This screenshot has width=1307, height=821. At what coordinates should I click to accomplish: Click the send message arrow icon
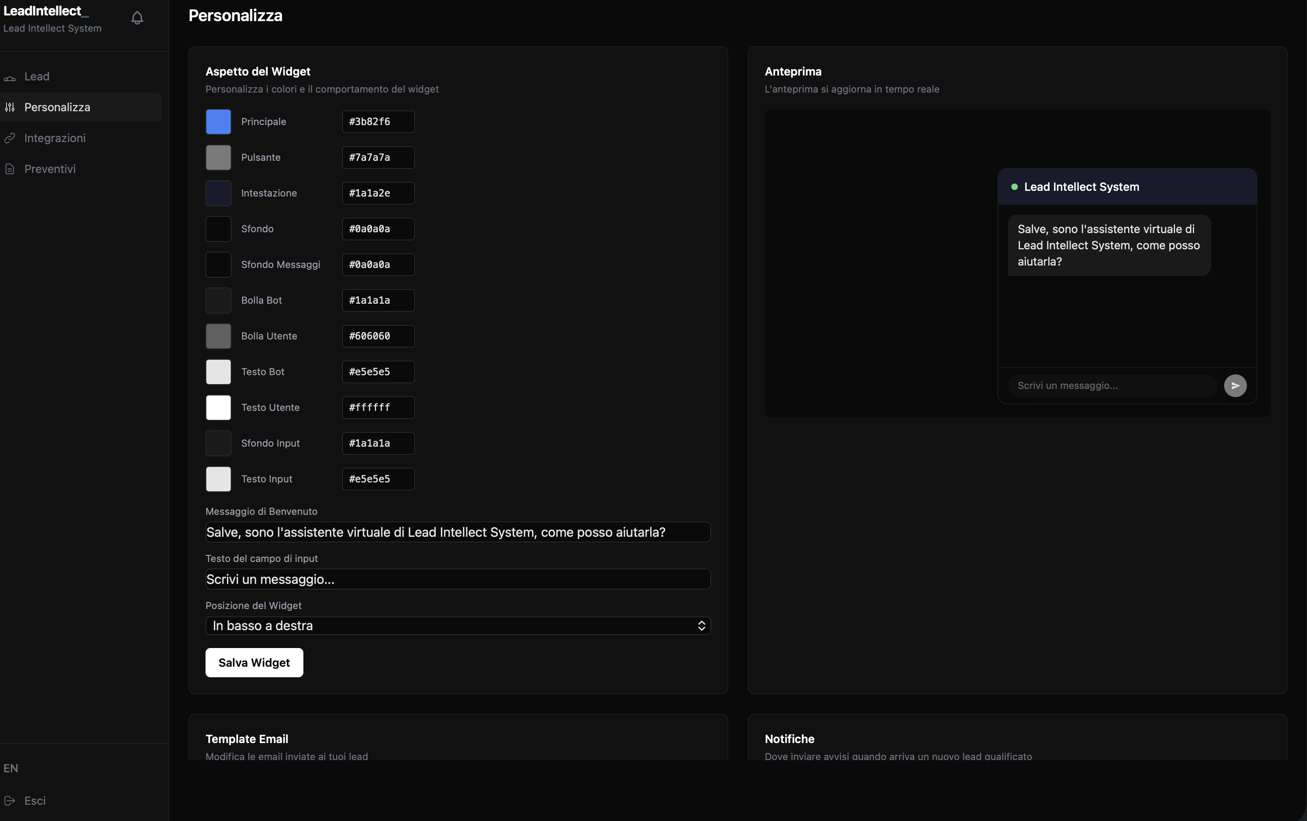[x=1235, y=386]
